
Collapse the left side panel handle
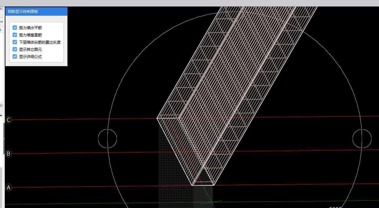4,138
